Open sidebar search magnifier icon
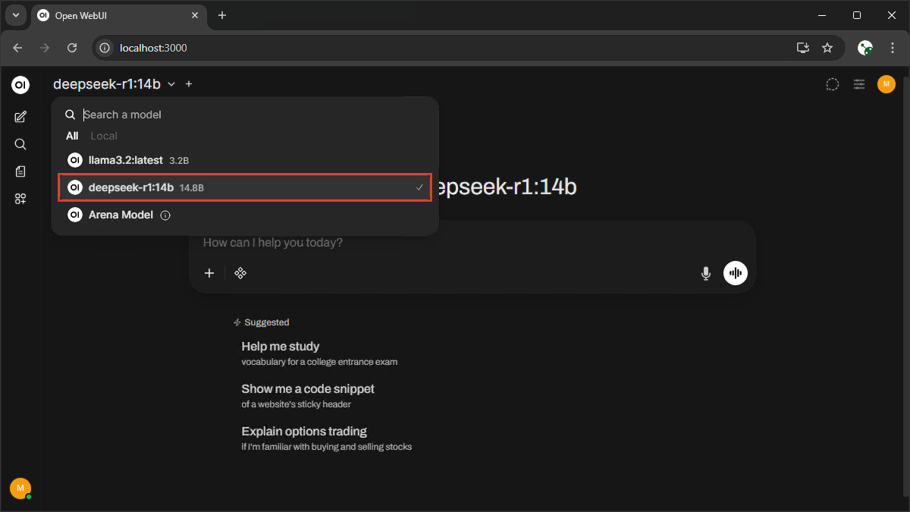The height and width of the screenshot is (512, 910). pyautogui.click(x=20, y=144)
